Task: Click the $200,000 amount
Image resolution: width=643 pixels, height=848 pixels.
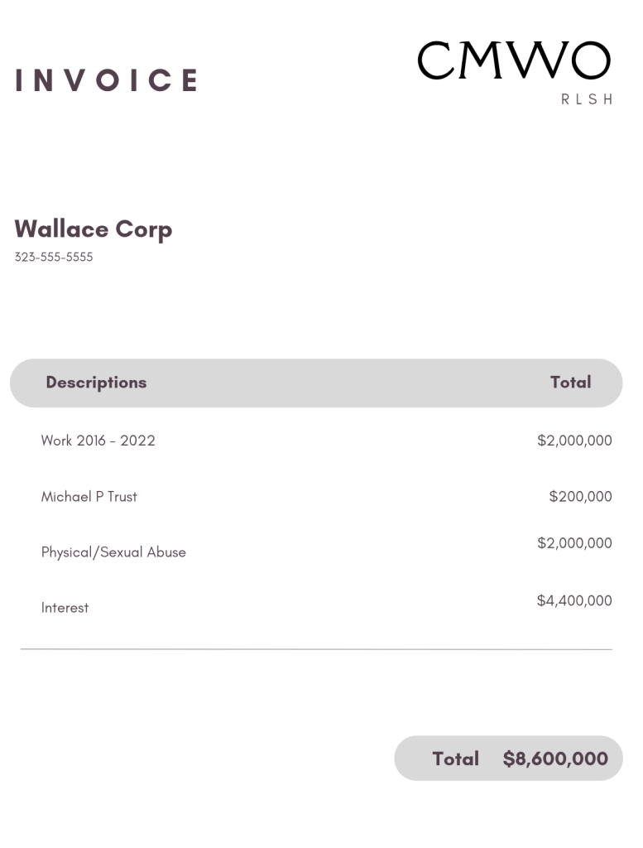Action: tap(580, 497)
